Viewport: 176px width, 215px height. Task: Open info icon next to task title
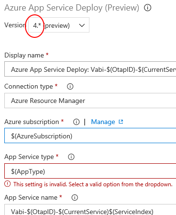147,8
